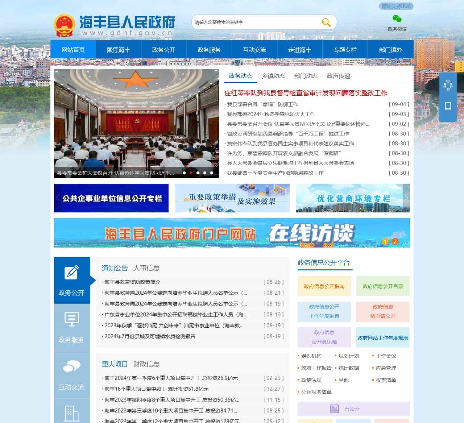464x423 pixels.
Task: Open the mobile phone icon on right sidebar
Action: tap(448, 106)
